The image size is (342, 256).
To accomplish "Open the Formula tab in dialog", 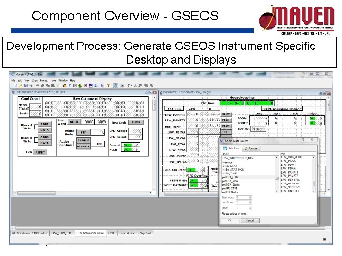I will 251,149.
